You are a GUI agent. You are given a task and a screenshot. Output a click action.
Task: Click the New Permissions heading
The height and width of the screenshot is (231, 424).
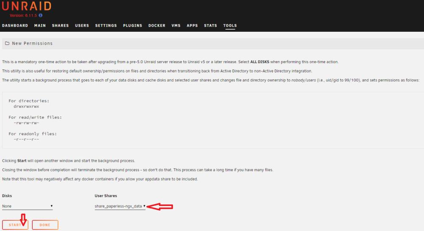click(x=32, y=43)
